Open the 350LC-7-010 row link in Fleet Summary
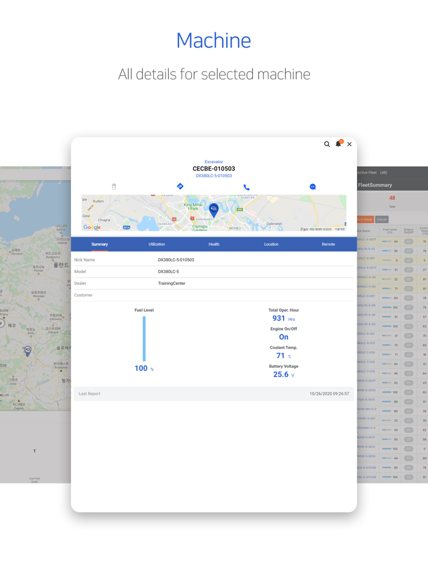 pos(366,362)
